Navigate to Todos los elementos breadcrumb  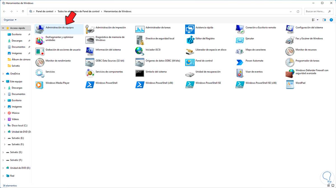coord(78,11)
